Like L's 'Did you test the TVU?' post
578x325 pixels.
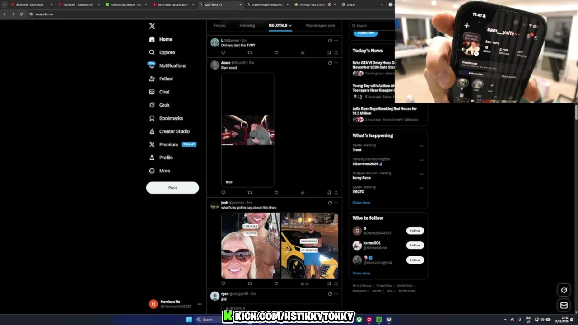pos(276,53)
